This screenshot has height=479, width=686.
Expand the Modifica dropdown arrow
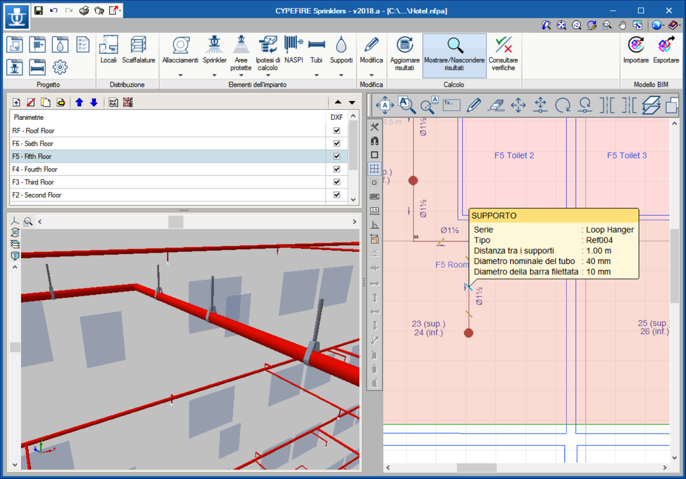pos(372,75)
